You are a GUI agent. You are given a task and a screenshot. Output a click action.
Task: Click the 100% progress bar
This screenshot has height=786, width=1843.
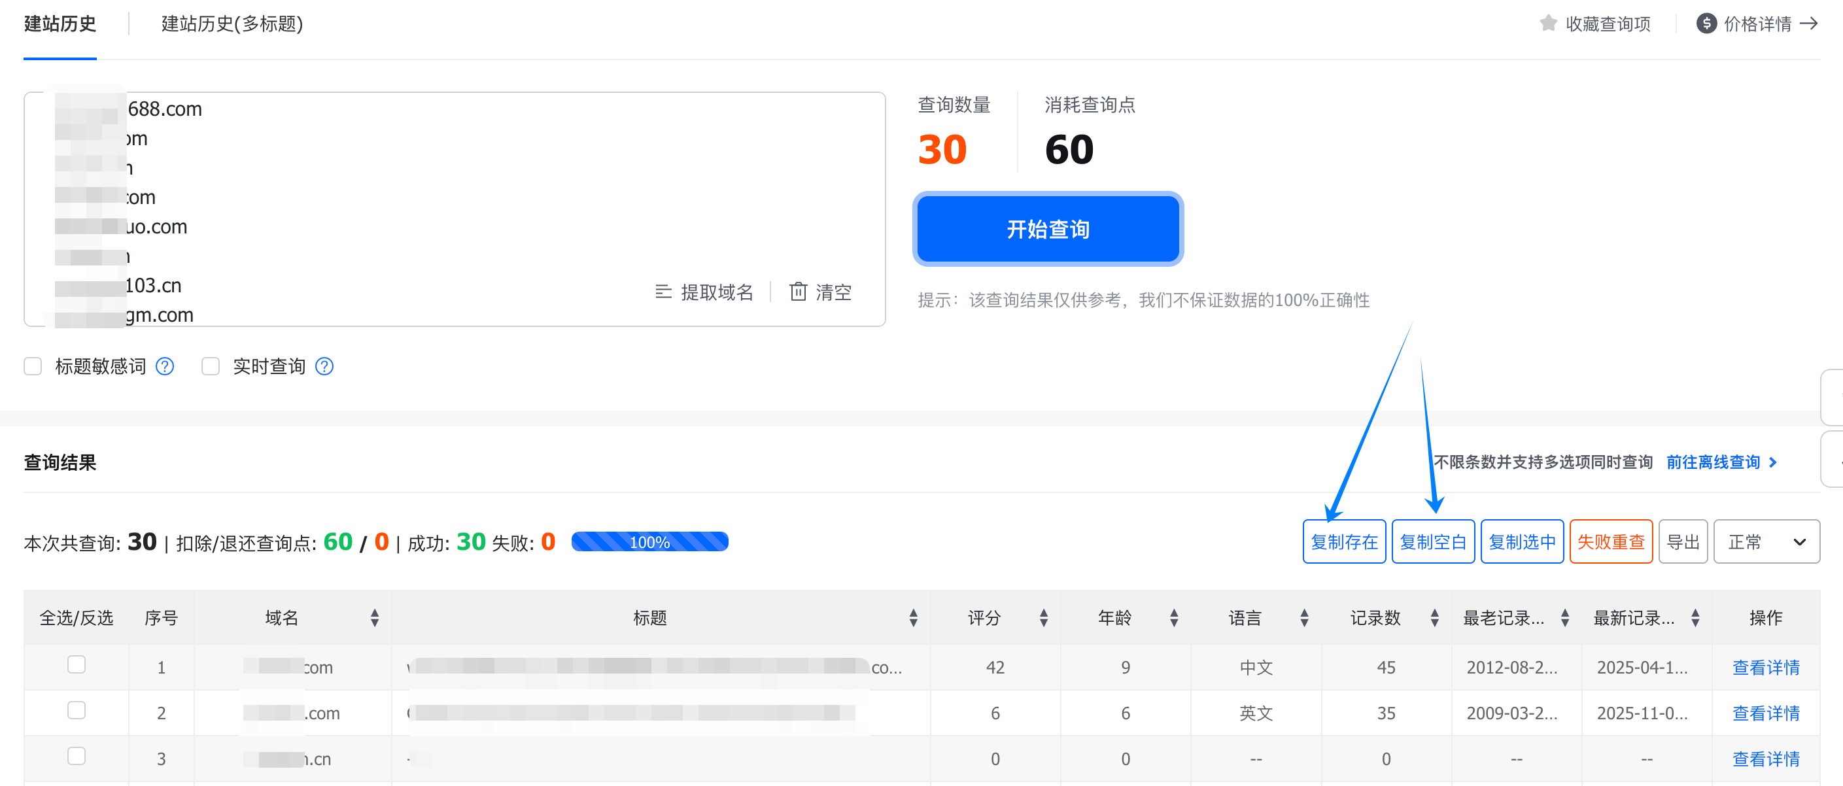click(649, 541)
